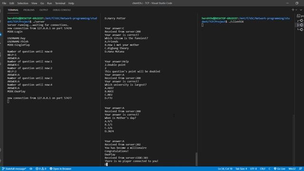The image size is (304, 171).
Task: Click the 'B.How i met your mother' option
Action: click(122, 45)
